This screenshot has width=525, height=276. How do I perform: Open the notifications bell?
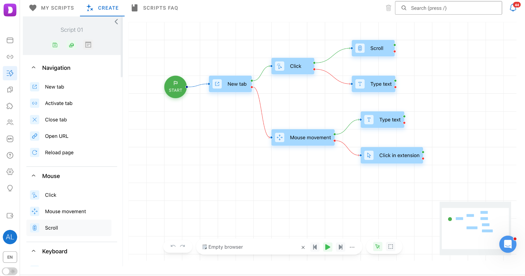(513, 8)
